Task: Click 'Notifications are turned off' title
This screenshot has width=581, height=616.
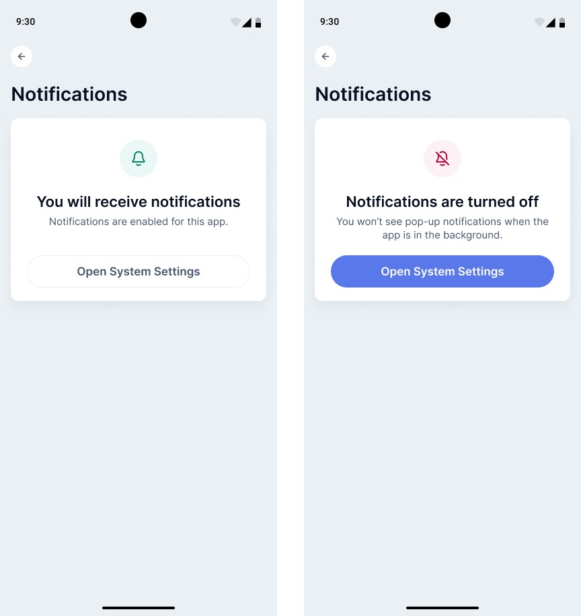Action: coord(442,202)
